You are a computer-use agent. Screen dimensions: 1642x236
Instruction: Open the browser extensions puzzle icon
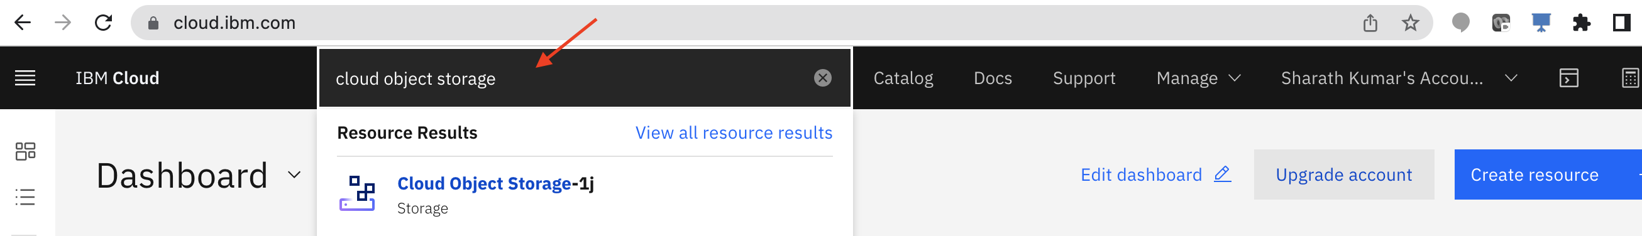tap(1581, 23)
